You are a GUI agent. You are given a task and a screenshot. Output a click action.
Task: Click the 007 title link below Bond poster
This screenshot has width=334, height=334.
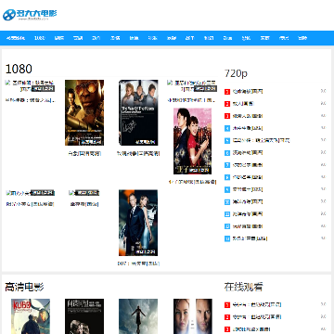(138, 263)
